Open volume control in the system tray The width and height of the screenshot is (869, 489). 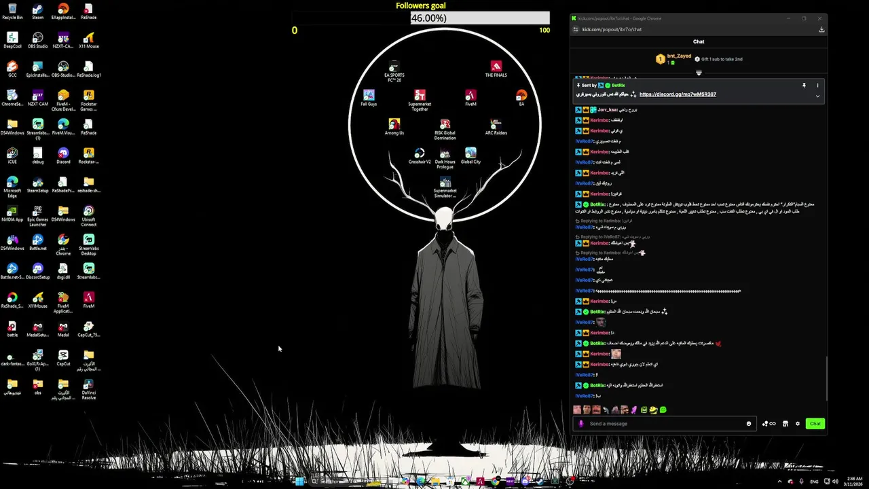click(835, 482)
